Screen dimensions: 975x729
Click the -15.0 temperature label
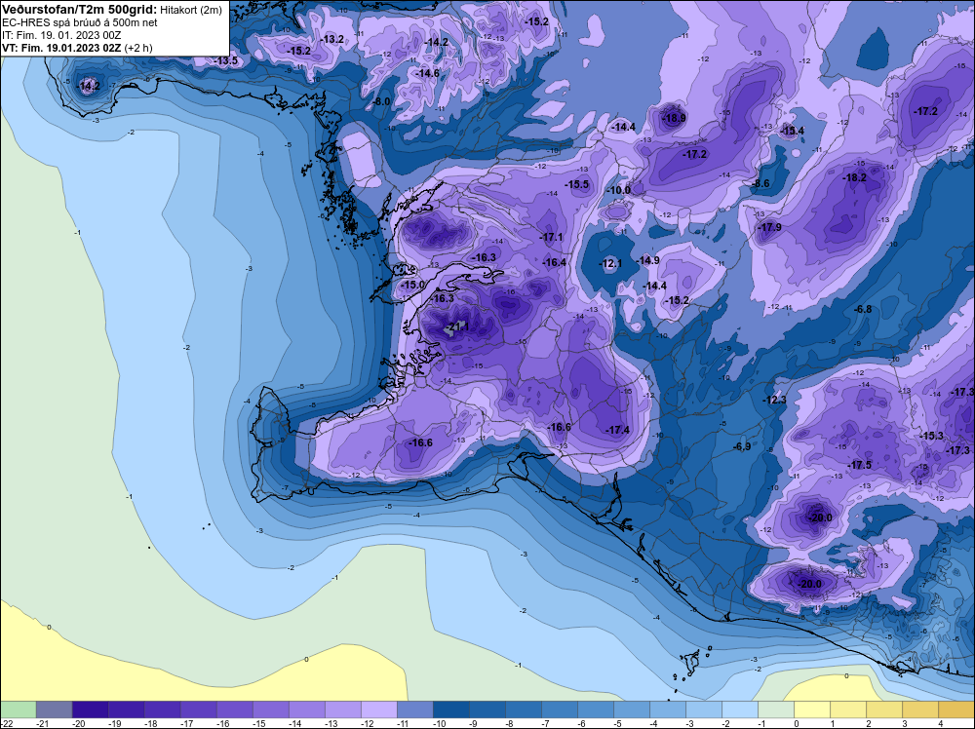coord(412,286)
